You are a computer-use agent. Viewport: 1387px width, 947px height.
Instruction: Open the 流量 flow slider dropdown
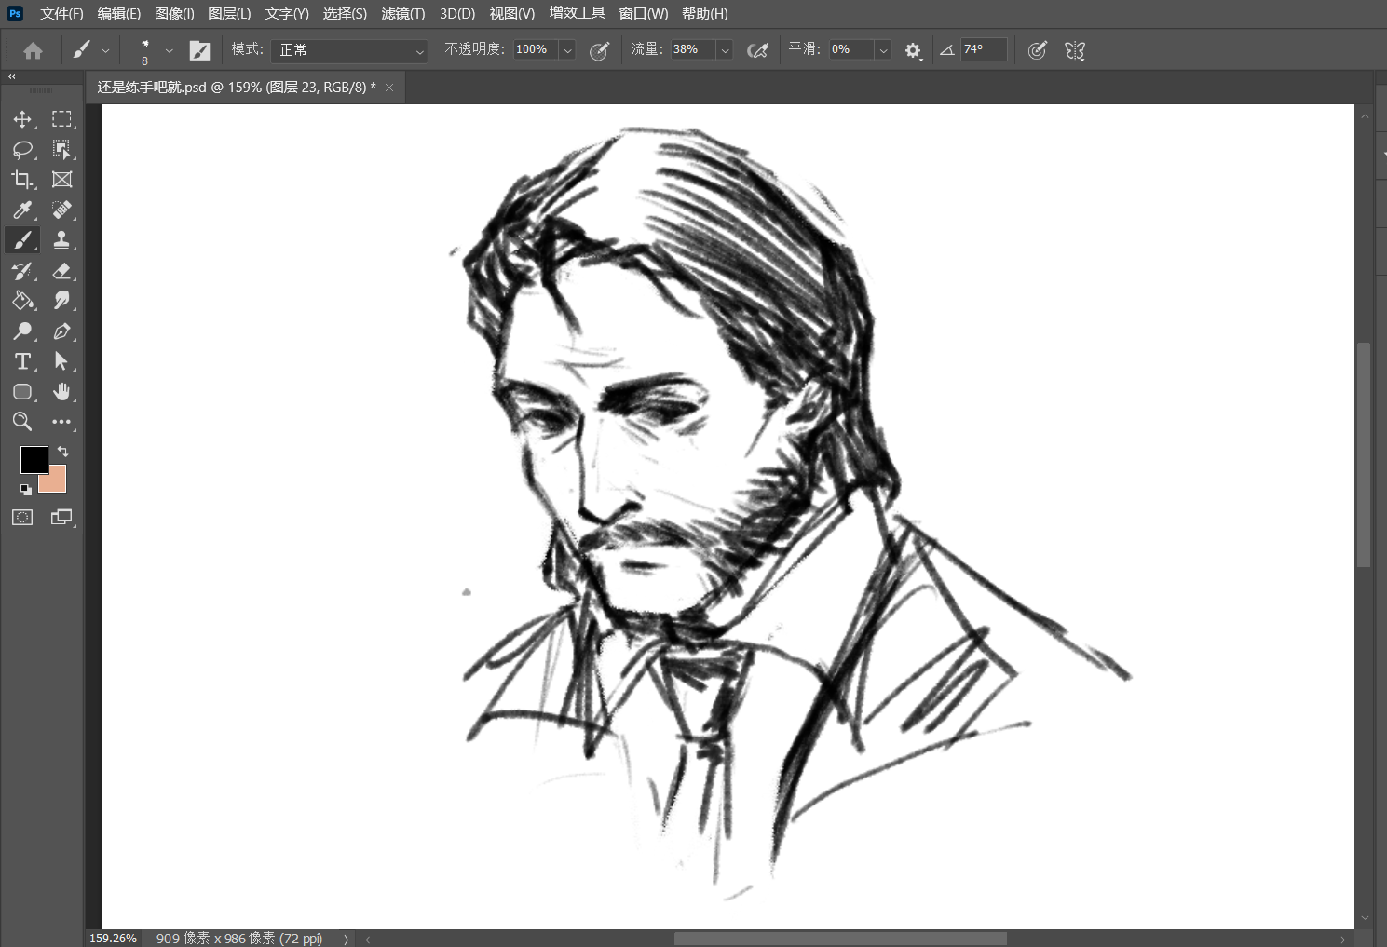coord(725,50)
